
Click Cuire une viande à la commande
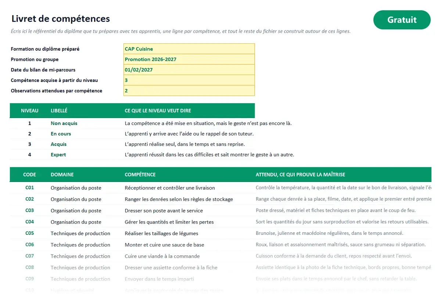tap(162, 256)
